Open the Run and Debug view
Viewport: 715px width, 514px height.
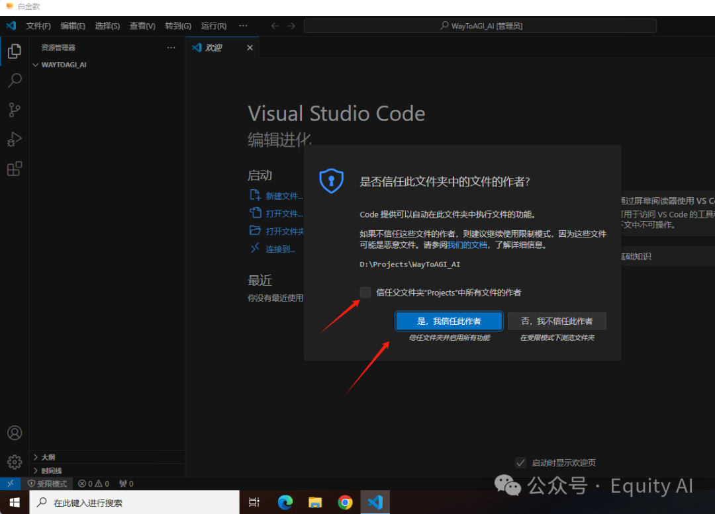pos(14,140)
